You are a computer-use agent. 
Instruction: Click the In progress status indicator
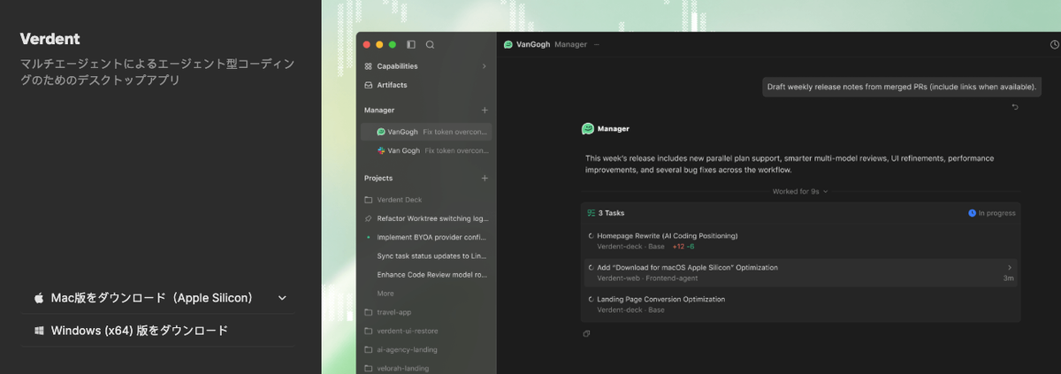(x=992, y=213)
